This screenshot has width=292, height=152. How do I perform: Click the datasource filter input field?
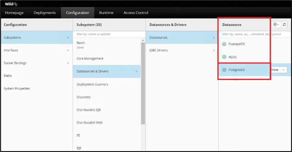pyautogui.click(x=255, y=34)
